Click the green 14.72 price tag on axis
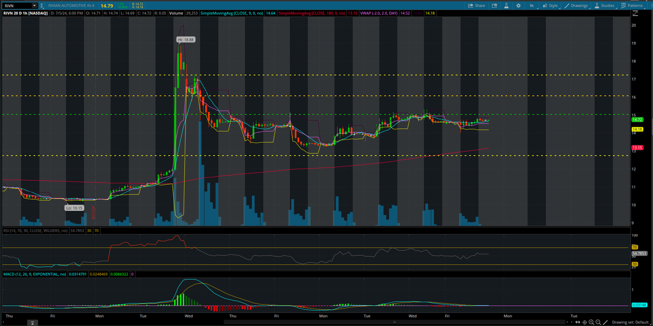The width and height of the screenshot is (653, 326). [638, 119]
